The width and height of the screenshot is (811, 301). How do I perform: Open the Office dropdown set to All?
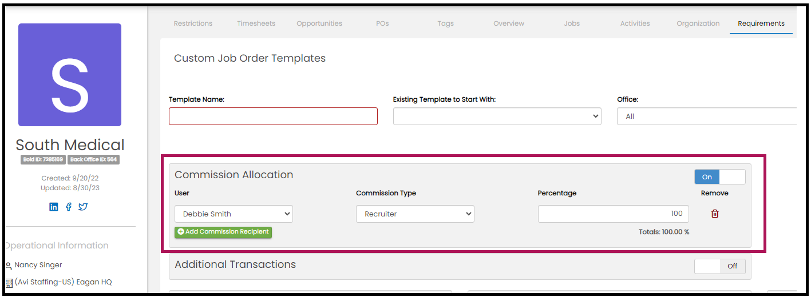pyautogui.click(x=707, y=117)
